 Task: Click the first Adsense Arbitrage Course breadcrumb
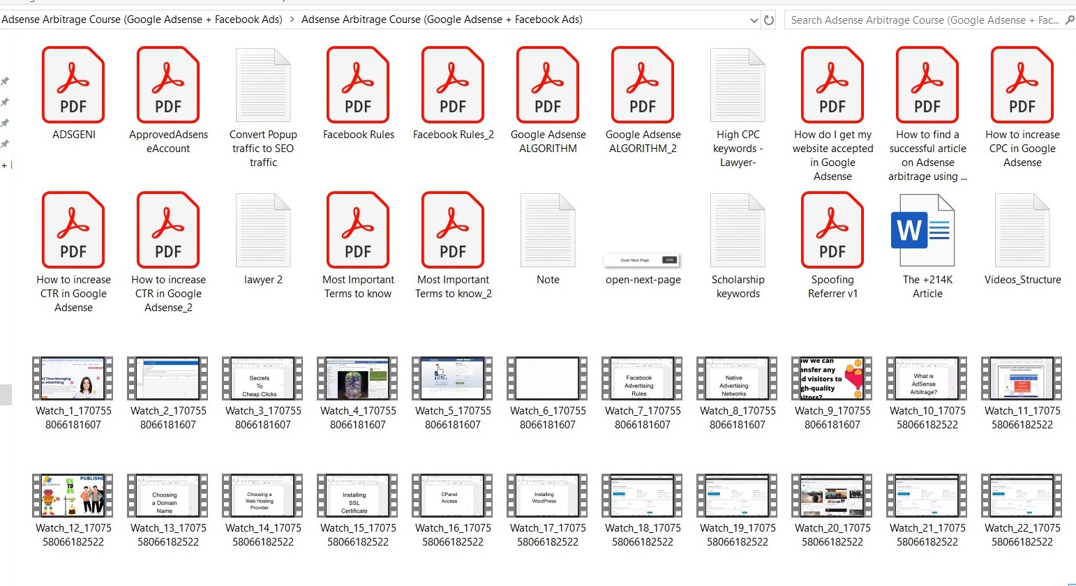pyautogui.click(x=142, y=20)
